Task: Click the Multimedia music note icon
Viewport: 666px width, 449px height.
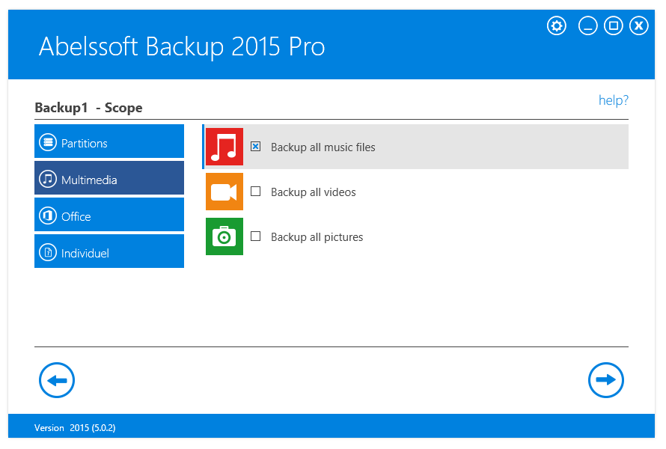Action: (x=49, y=179)
